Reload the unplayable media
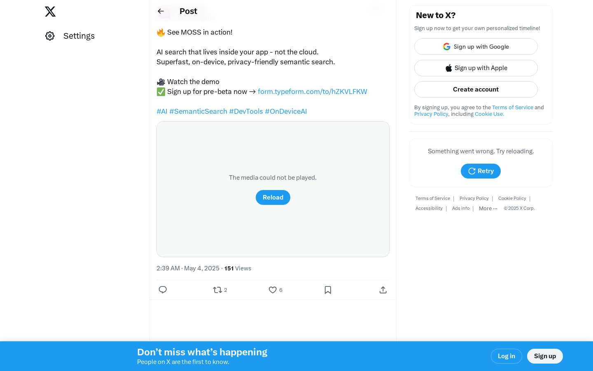Viewport: 593px width, 371px height. (273, 197)
